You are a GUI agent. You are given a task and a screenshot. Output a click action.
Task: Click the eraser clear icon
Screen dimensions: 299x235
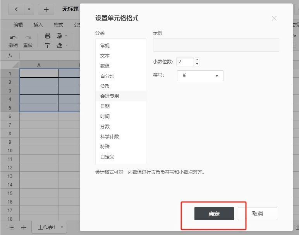click(x=59, y=45)
